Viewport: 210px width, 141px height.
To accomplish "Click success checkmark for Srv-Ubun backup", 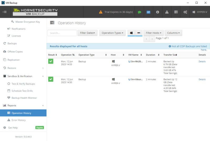I will 51,79.
